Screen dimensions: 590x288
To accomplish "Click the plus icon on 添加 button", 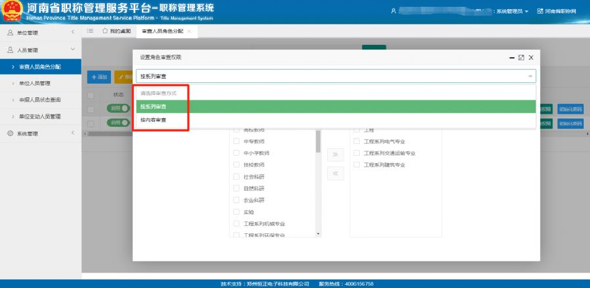I will click(x=94, y=77).
